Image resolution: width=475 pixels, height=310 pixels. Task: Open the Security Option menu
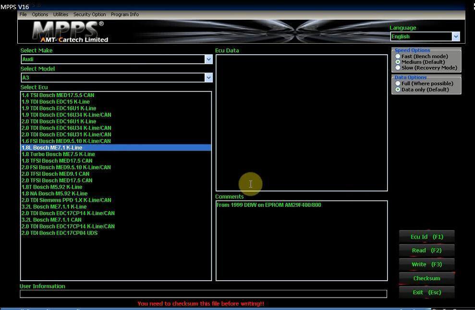pos(89,14)
